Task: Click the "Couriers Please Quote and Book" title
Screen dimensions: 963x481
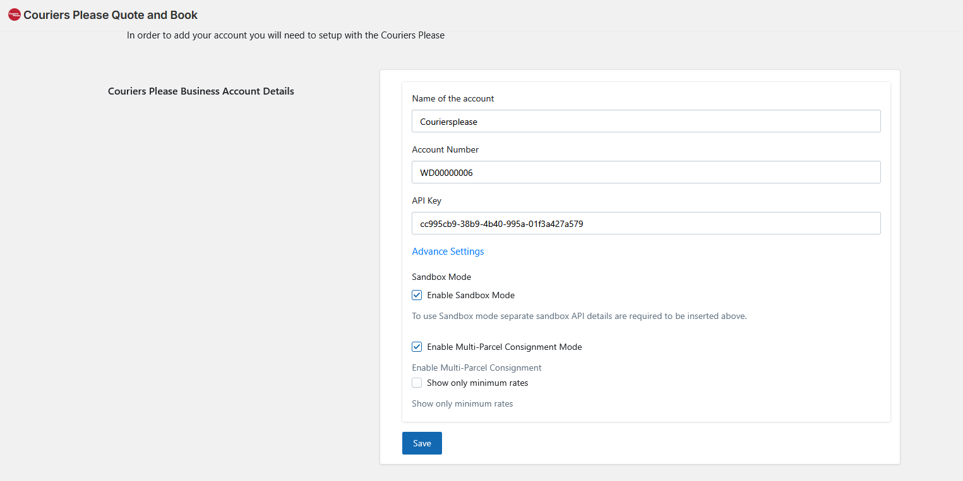Action: pos(111,14)
